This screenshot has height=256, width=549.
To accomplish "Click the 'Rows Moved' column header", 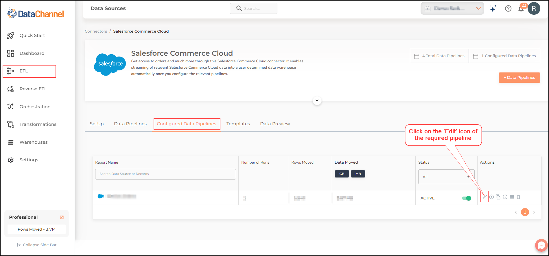I will (302, 162).
